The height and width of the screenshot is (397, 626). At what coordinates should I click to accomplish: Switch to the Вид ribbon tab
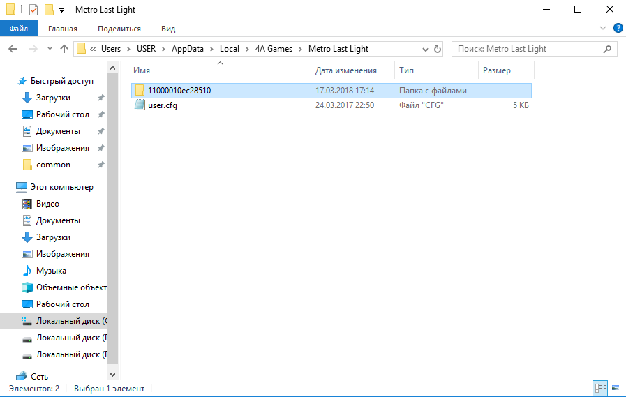pyautogui.click(x=168, y=29)
